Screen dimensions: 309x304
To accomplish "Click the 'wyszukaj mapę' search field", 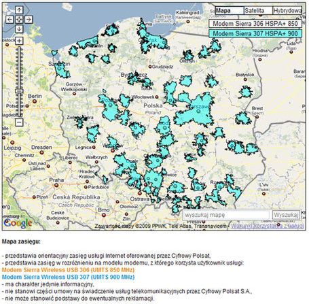I will point(226,215).
